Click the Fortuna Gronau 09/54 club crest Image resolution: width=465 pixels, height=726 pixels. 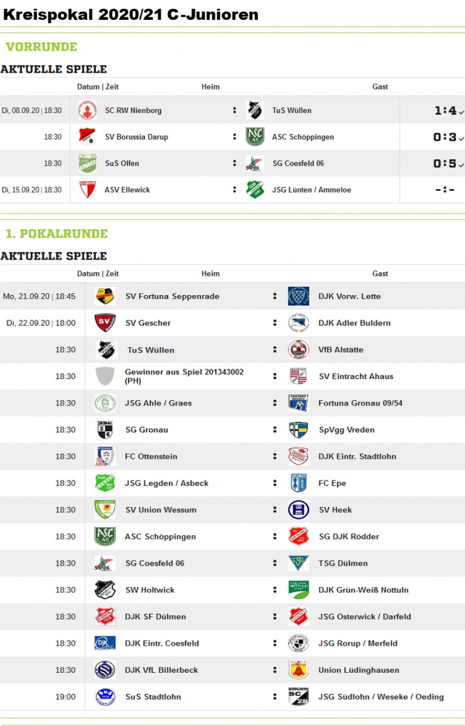coord(299,403)
